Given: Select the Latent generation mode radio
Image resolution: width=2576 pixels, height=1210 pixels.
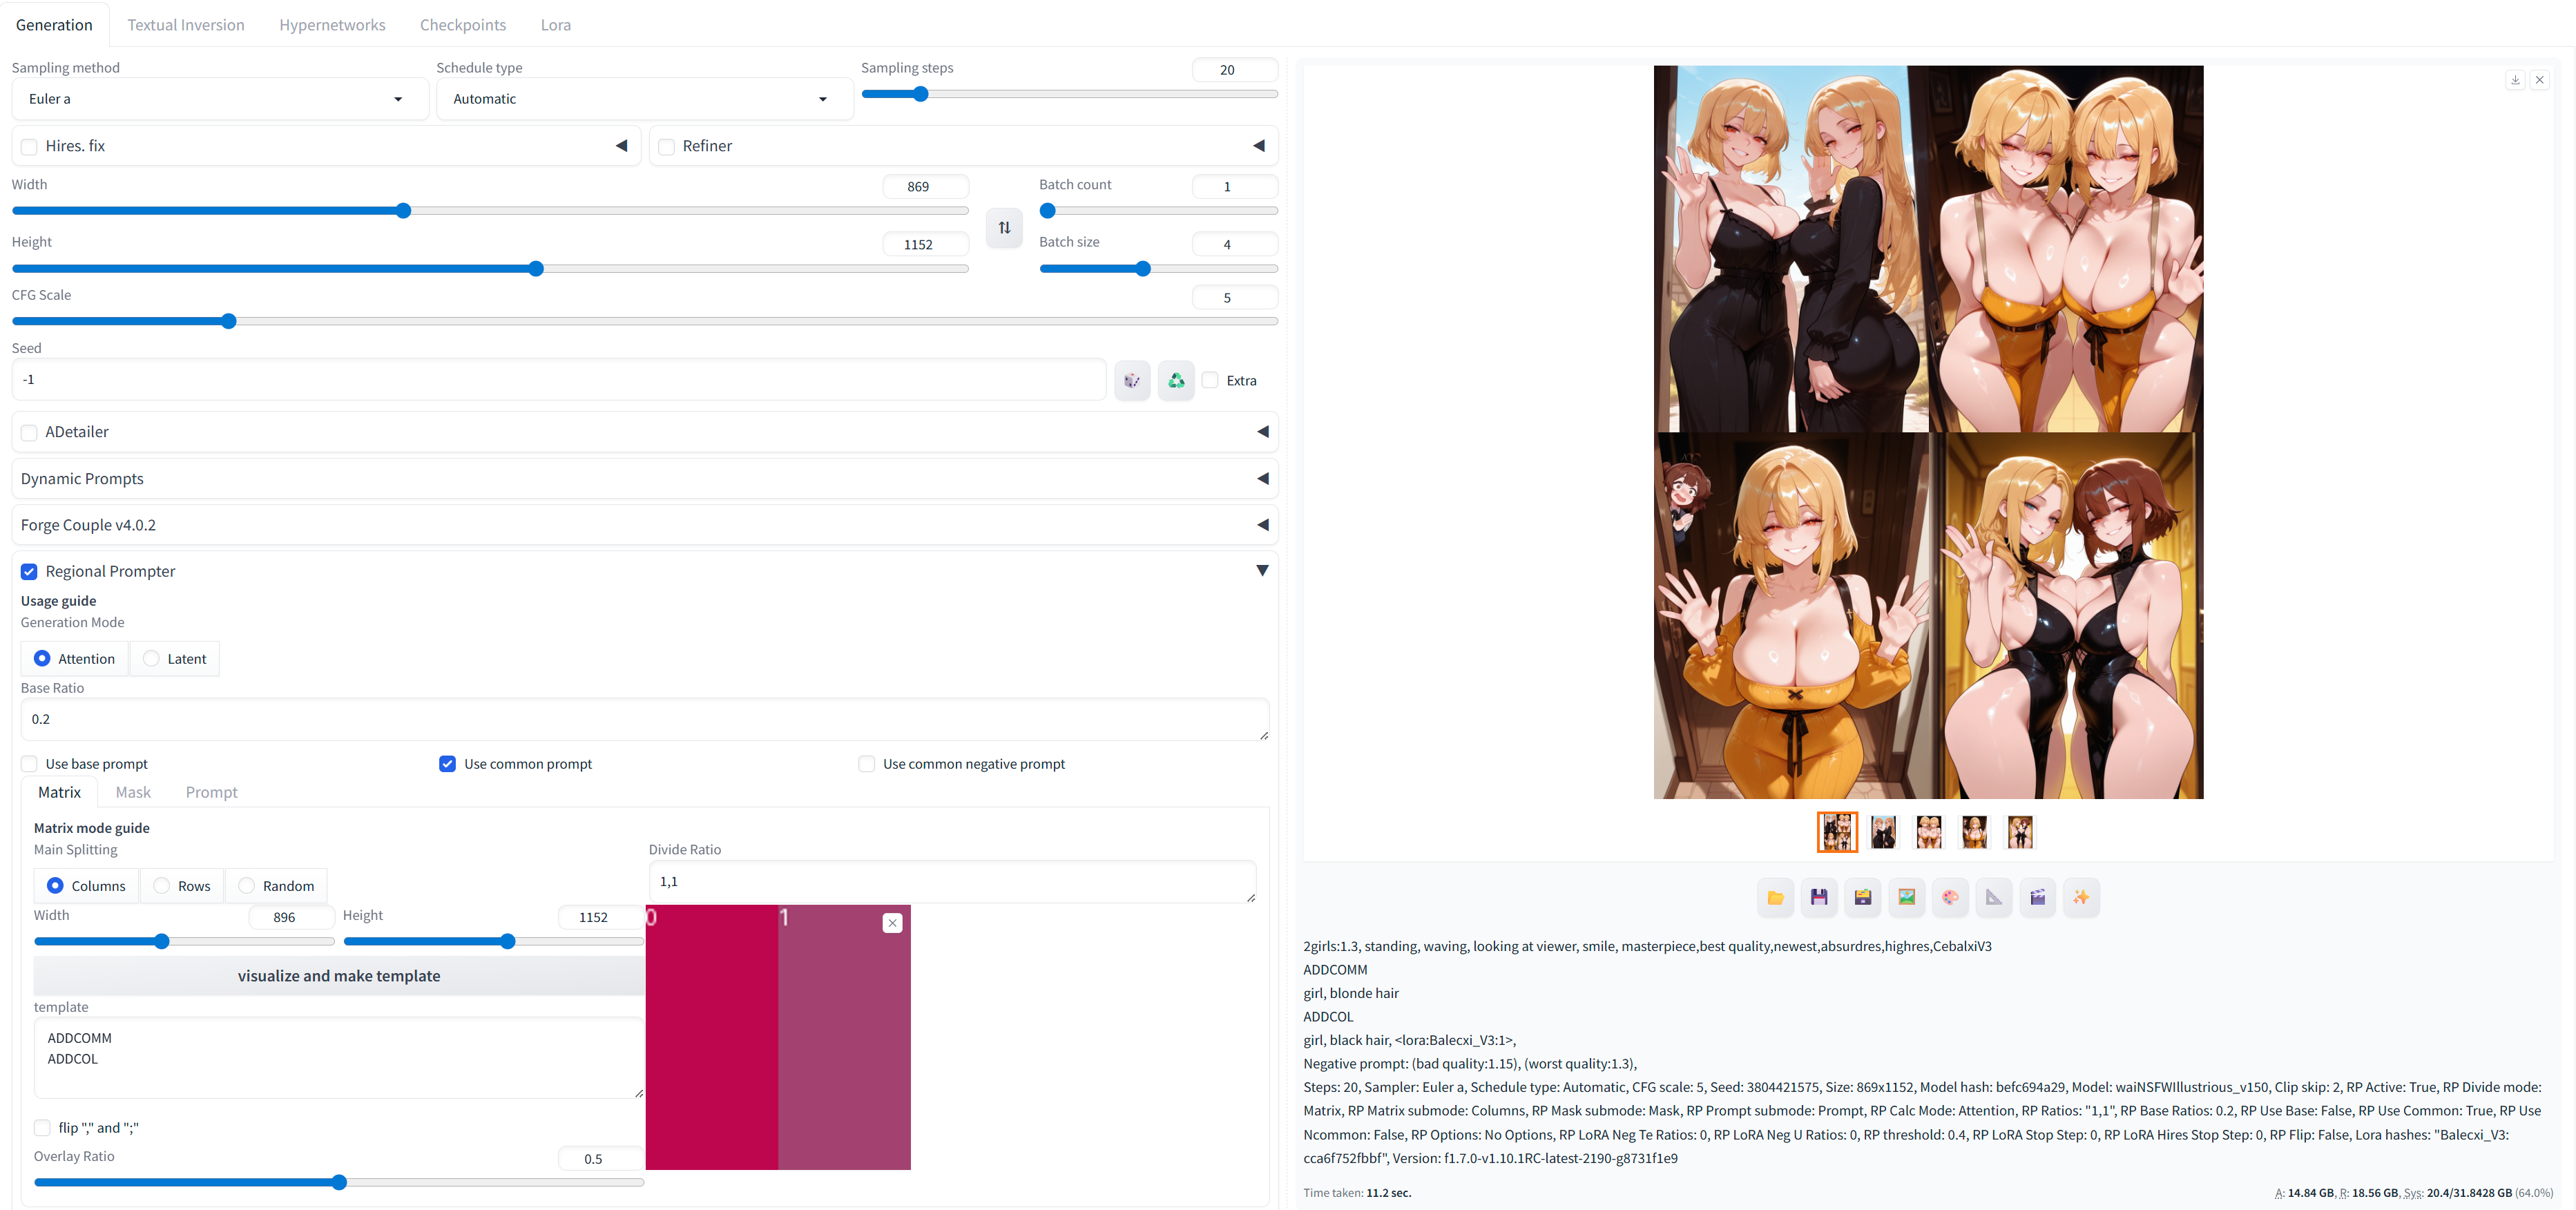Looking at the screenshot, I should pos(152,658).
